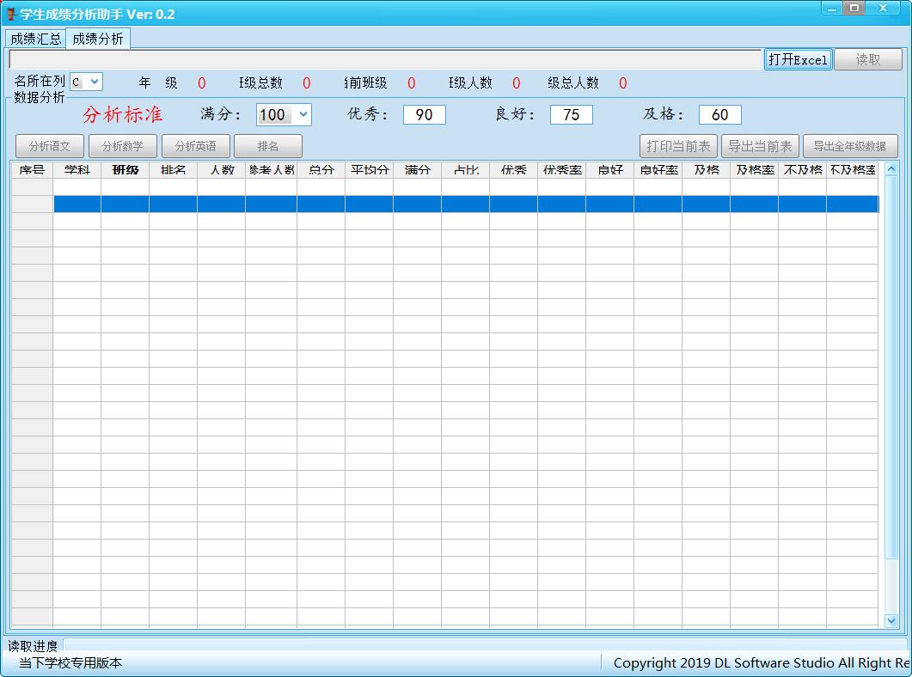The width and height of the screenshot is (912, 677).
Task: Click the 导出全年级数据 export button
Action: (x=850, y=145)
